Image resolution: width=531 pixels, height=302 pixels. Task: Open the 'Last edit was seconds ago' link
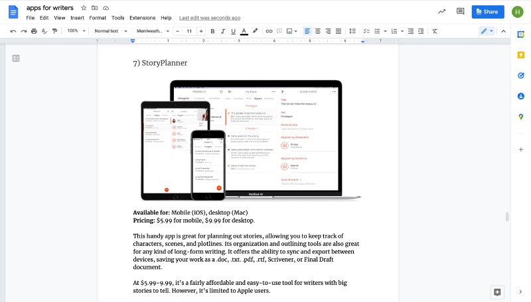click(210, 18)
